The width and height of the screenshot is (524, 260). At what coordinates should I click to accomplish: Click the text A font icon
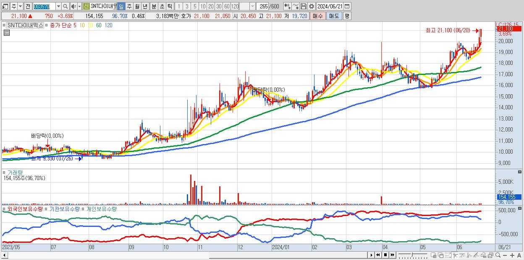(x=519, y=255)
